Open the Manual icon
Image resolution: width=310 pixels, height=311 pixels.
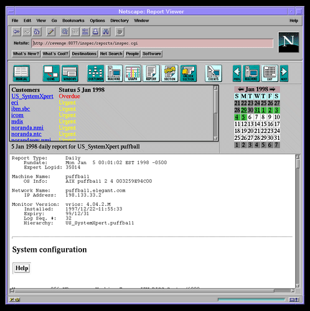[x=22, y=73]
